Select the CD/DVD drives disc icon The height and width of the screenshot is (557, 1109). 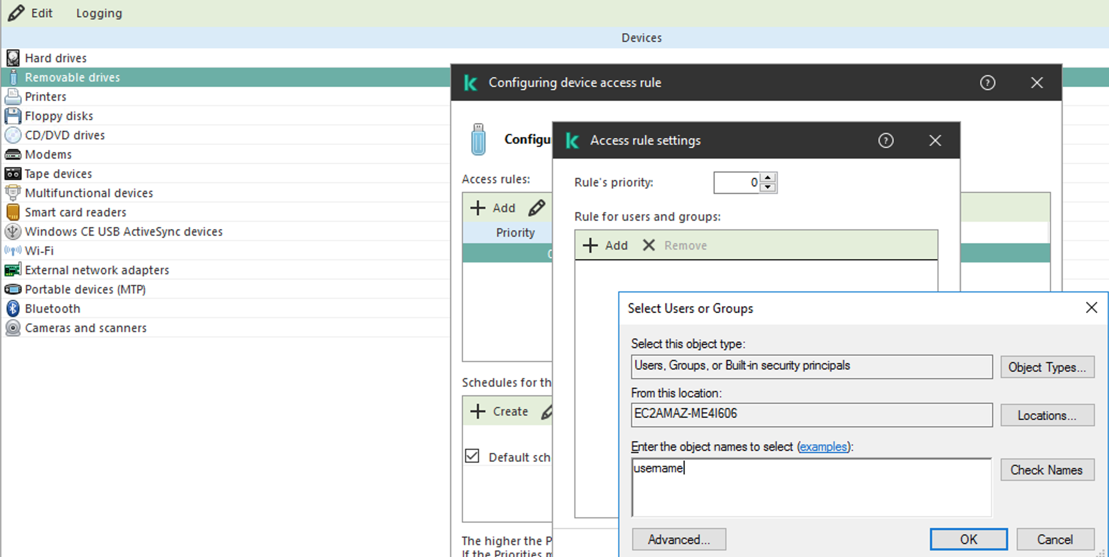click(13, 135)
